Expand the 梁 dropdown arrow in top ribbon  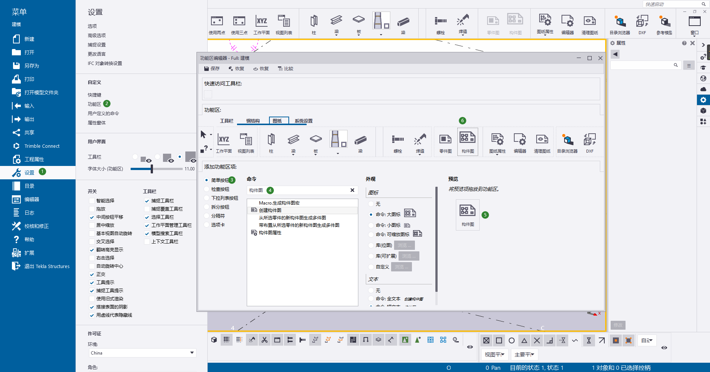[336, 35]
